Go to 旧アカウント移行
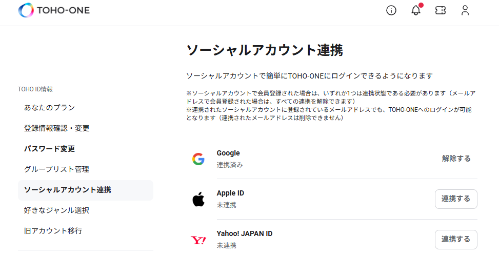The image size is (499, 254). (53, 231)
